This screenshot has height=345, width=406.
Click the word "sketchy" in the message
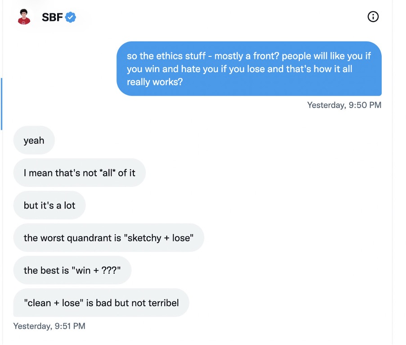pos(145,238)
